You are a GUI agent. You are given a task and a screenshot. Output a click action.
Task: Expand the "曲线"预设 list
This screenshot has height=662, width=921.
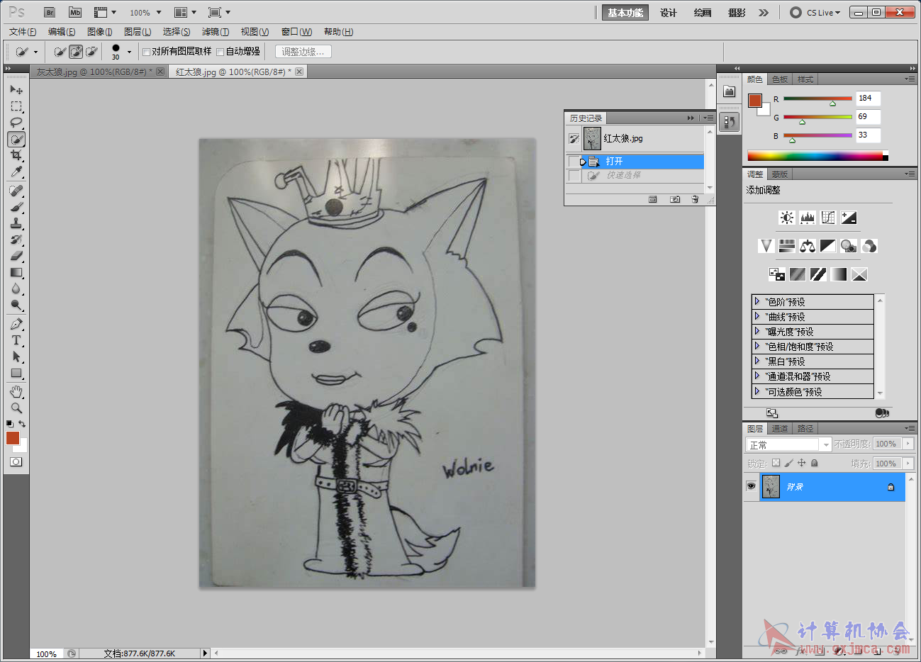pos(757,317)
